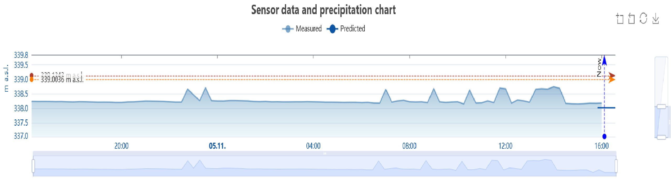Screen dimensions: 671x188
Task: Click the orange threshold line start marker
Action: point(32,79)
